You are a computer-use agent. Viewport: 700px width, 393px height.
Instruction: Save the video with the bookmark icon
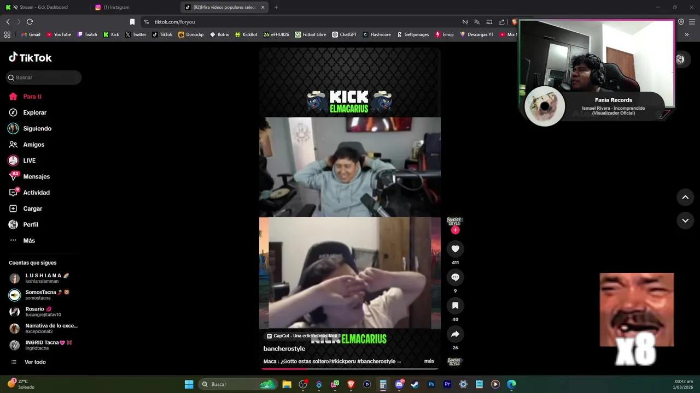point(455,306)
